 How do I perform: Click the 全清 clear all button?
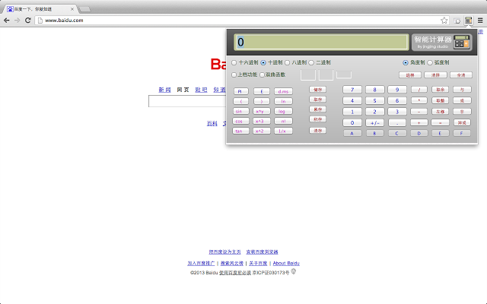click(461, 75)
